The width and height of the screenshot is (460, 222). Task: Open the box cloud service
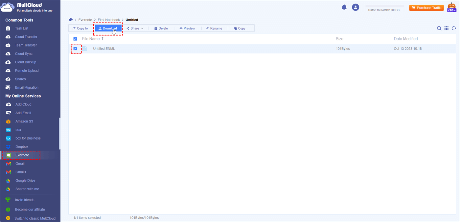point(18,130)
